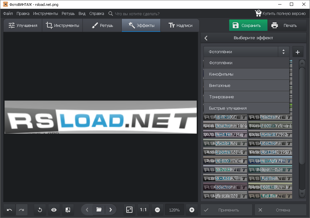Open the Ретушь menu in the menu bar
Viewport: 310px width, 218px height.
(x=68, y=14)
